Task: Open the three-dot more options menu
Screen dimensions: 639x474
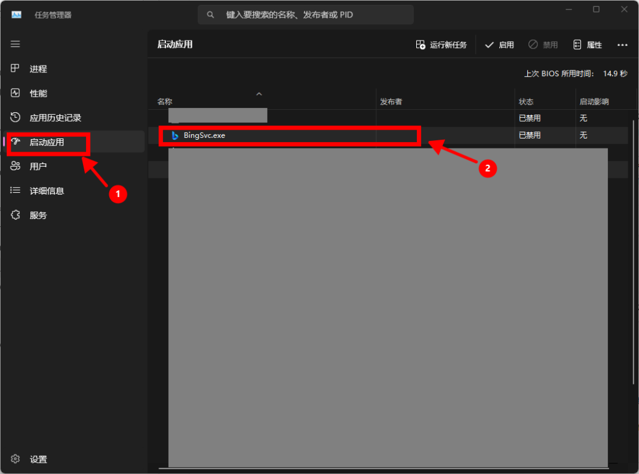Action: click(622, 45)
